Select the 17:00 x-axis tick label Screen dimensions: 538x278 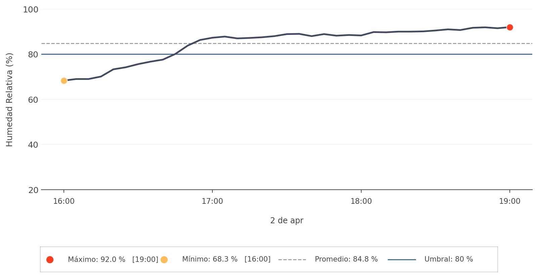click(x=212, y=201)
